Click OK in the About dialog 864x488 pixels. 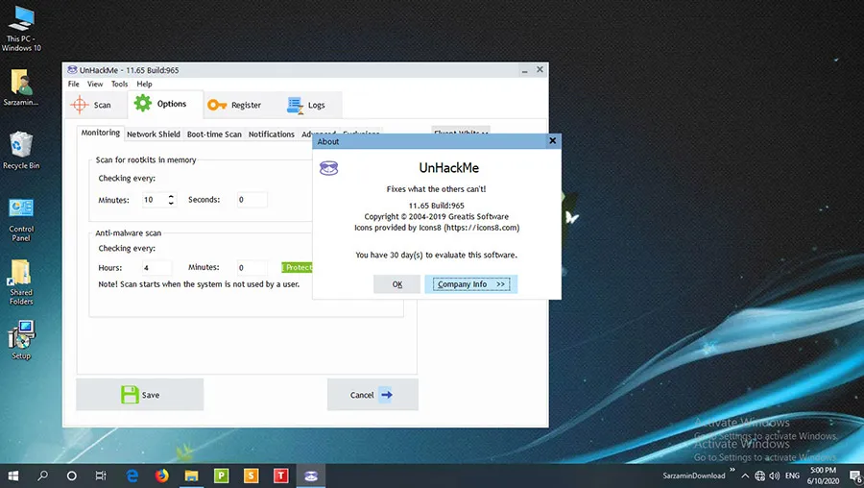click(x=396, y=284)
